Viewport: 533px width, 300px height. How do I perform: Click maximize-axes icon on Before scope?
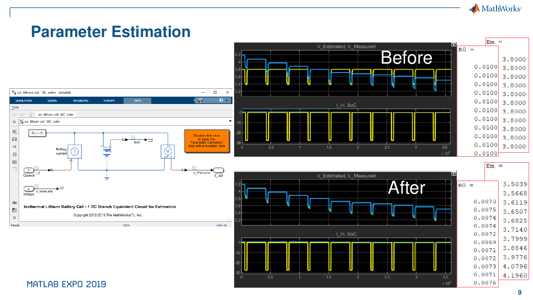[x=454, y=44]
